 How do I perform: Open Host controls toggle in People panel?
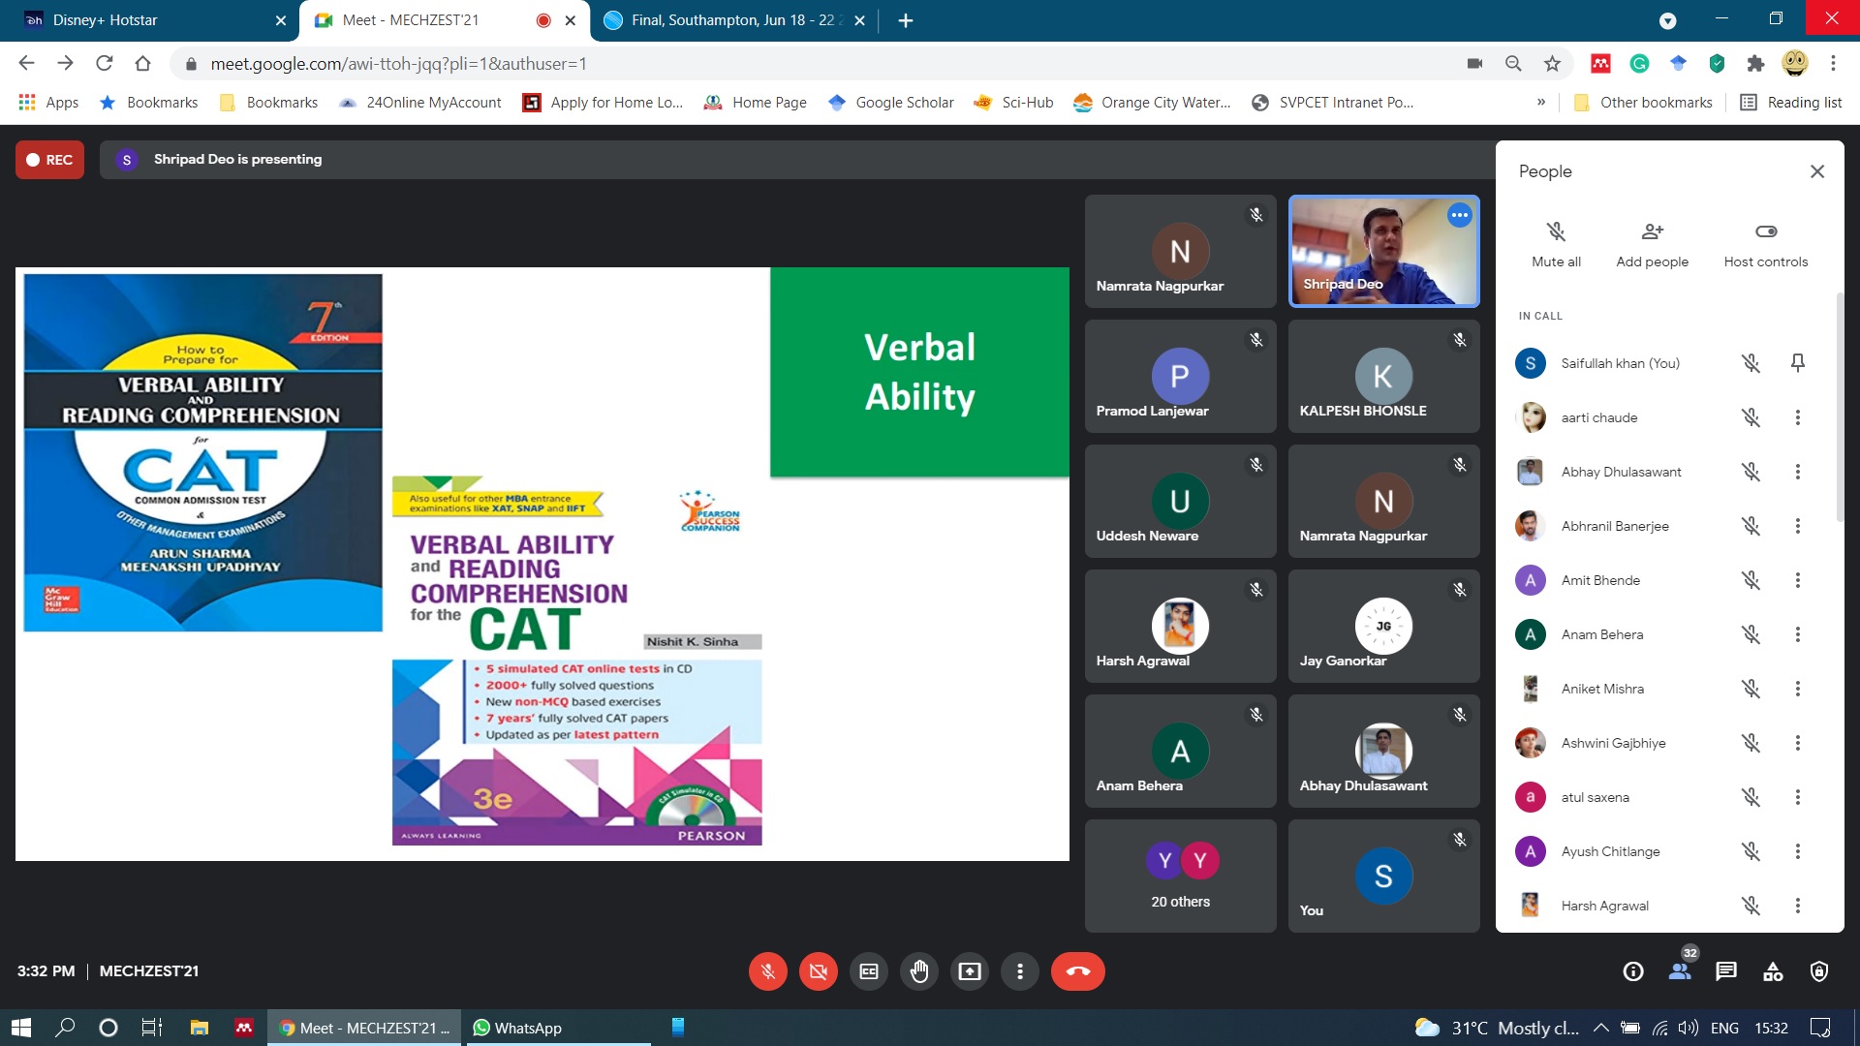tap(1766, 244)
